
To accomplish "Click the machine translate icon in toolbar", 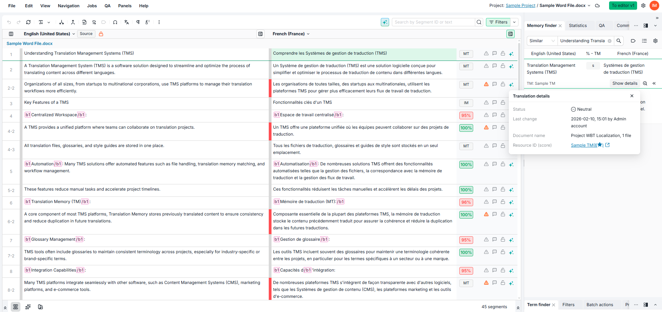I will coord(127,22).
